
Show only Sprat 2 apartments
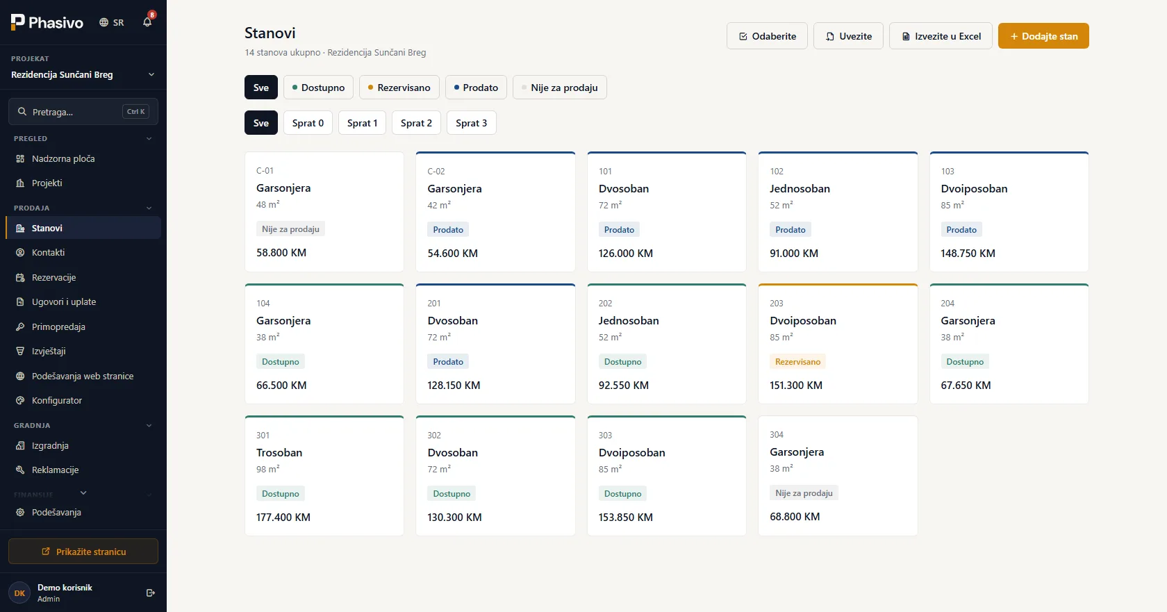coord(416,123)
